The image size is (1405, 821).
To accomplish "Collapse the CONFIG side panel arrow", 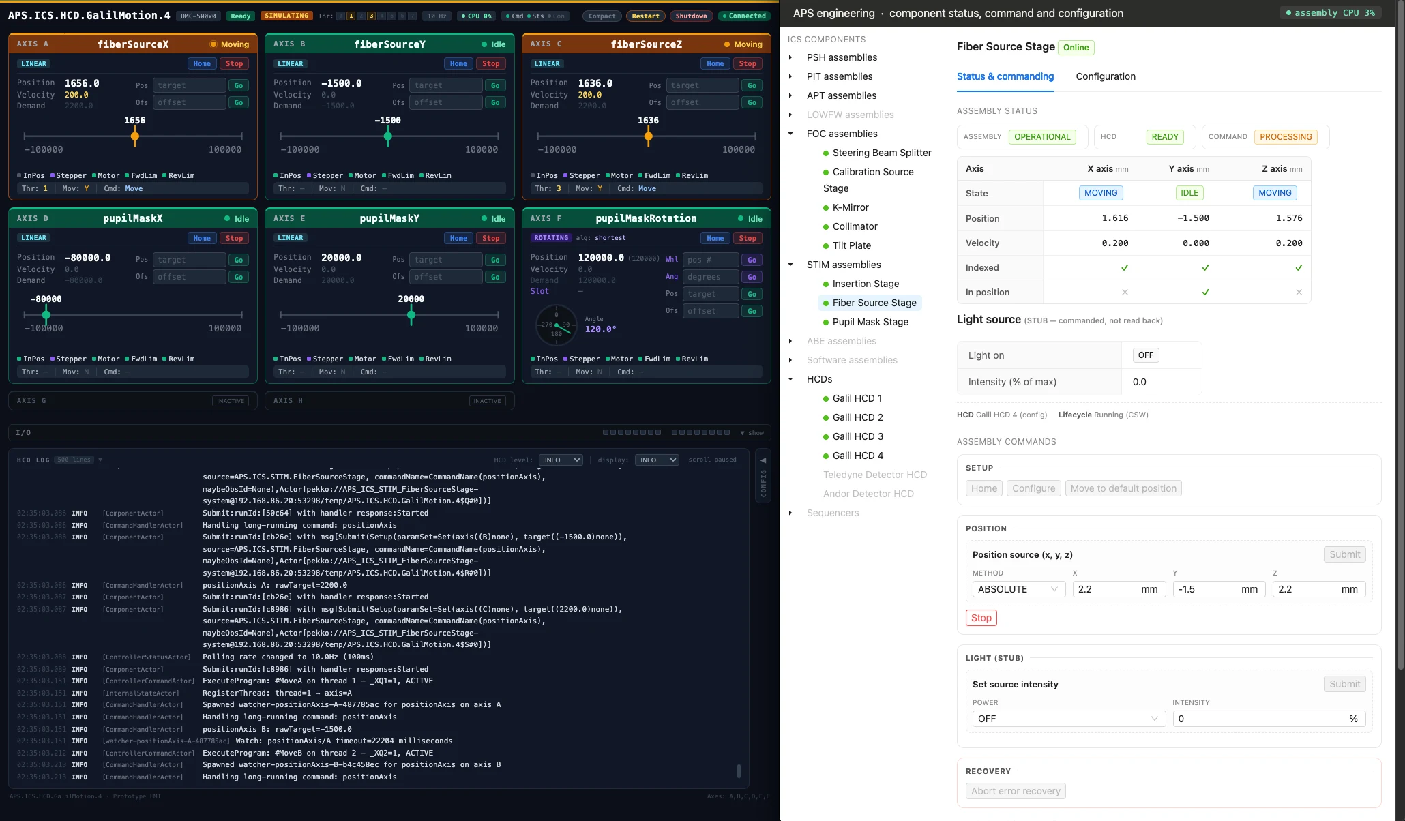I will point(763,460).
